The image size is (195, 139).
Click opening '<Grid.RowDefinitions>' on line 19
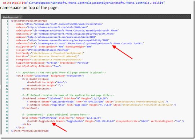[x=35, y=79]
